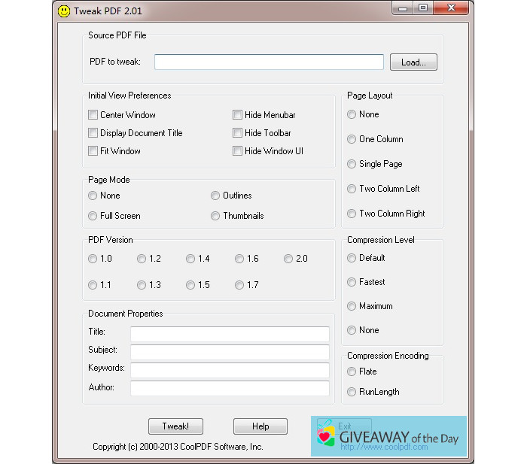Choose Single Page layout option
Image resolution: width=527 pixels, height=464 pixels.
(352, 164)
